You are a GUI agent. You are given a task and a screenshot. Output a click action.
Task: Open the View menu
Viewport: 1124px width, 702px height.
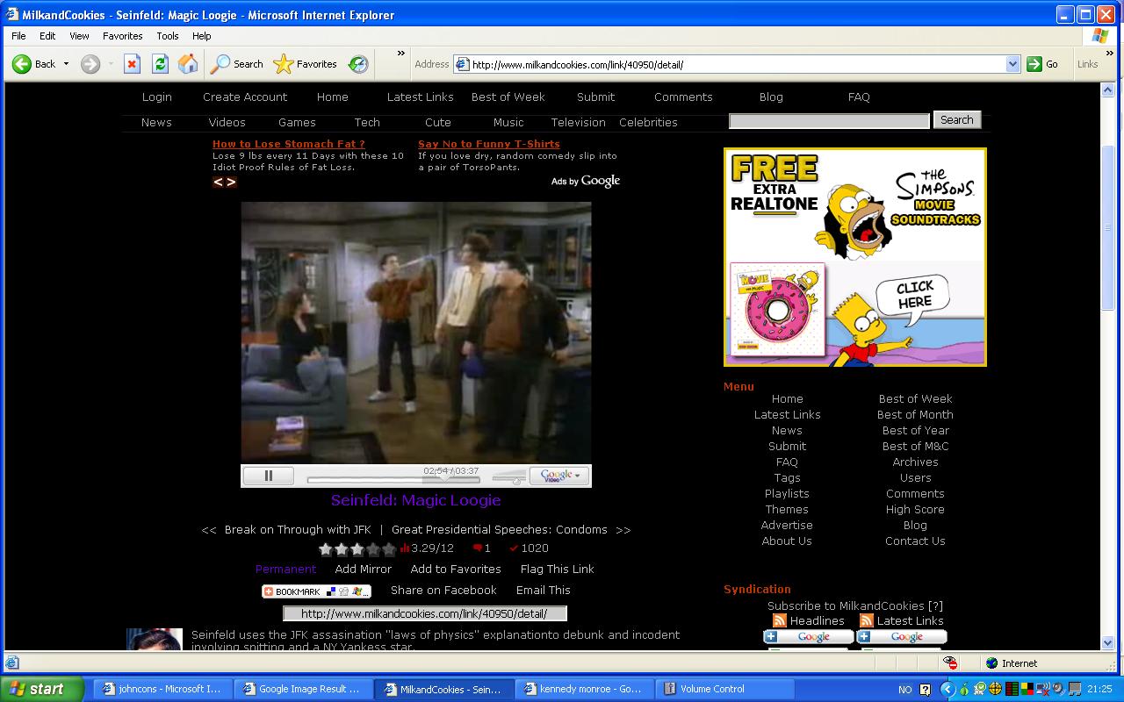[79, 36]
